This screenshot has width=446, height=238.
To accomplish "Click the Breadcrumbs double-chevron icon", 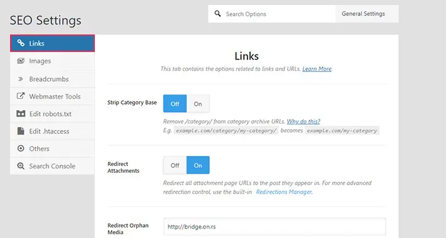I will [x=21, y=79].
